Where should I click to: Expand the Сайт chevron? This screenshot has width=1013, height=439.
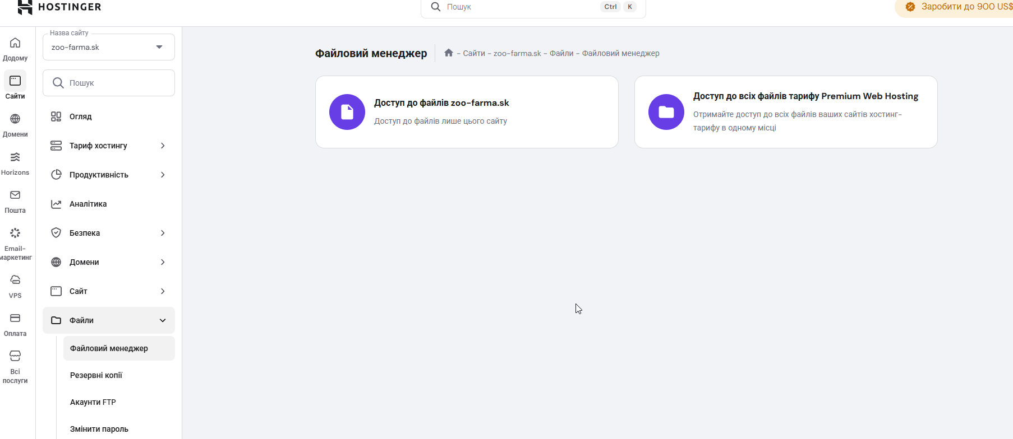(163, 291)
